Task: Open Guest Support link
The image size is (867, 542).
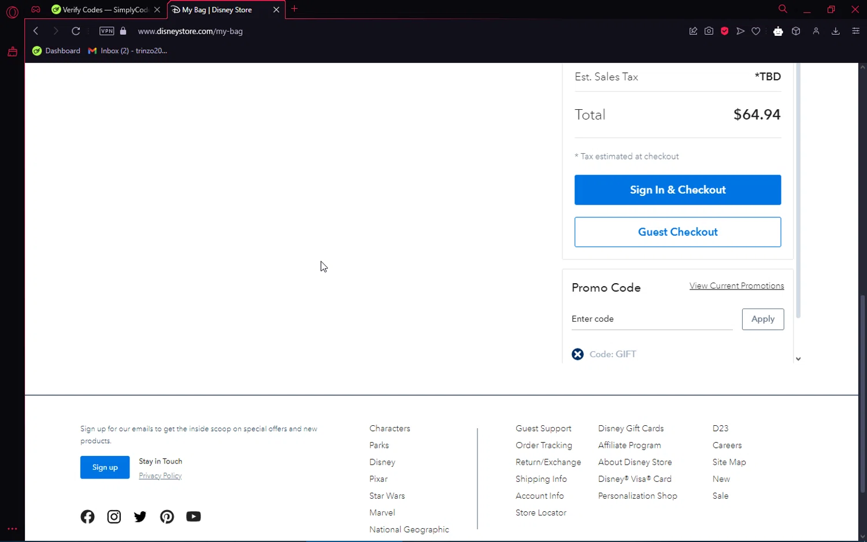Action: [x=543, y=428]
